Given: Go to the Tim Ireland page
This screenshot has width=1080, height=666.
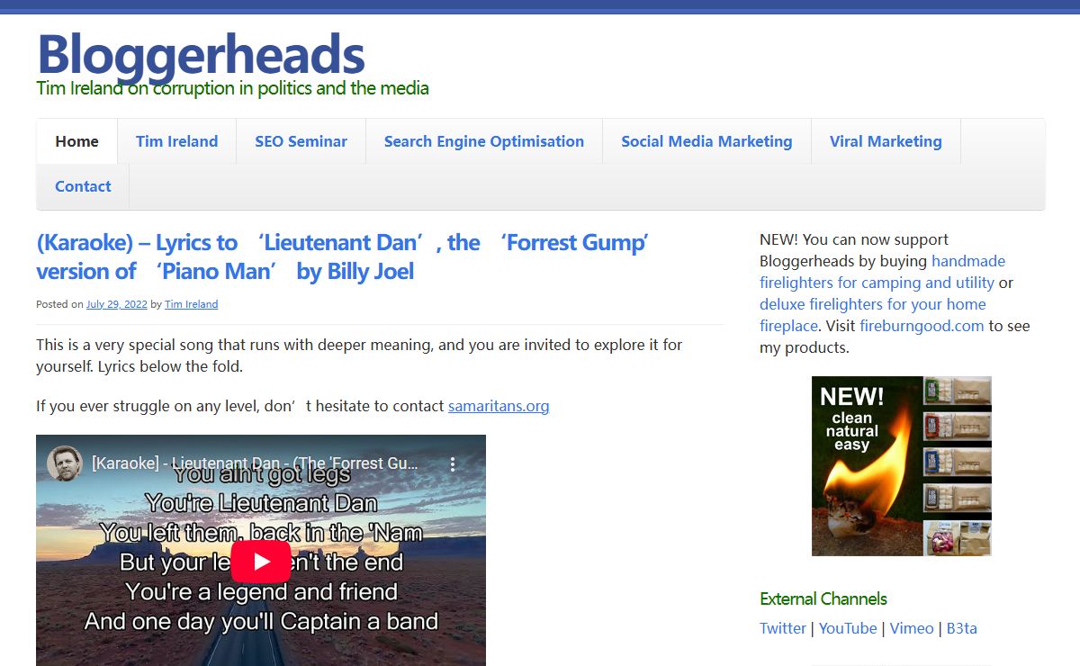Looking at the screenshot, I should coord(177,141).
